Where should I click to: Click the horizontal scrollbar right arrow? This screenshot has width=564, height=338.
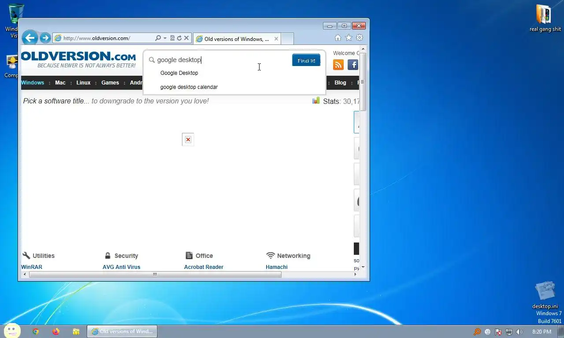click(356, 275)
